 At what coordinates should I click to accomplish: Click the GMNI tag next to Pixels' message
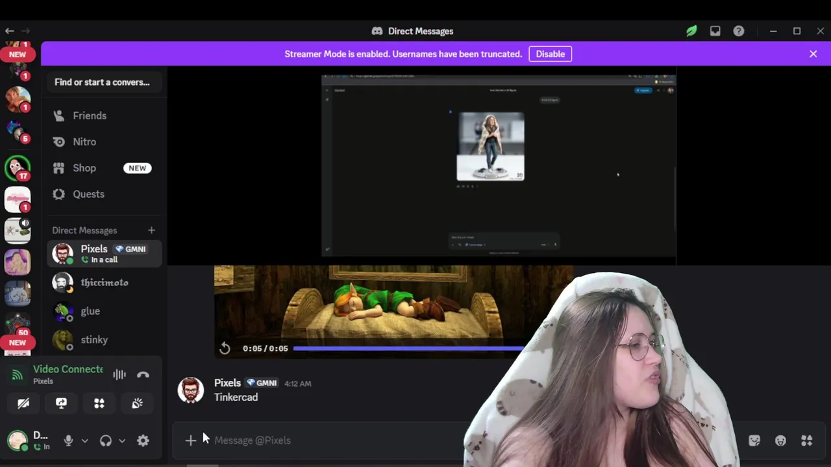tap(262, 383)
